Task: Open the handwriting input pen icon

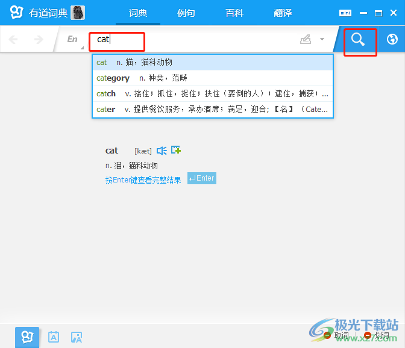Action: coord(306,39)
